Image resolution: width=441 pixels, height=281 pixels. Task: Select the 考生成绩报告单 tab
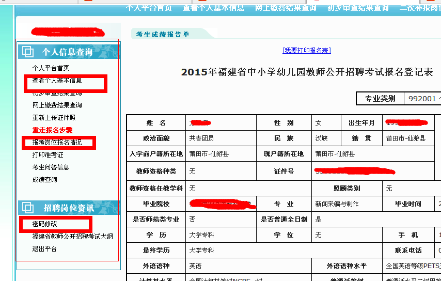tap(163, 35)
